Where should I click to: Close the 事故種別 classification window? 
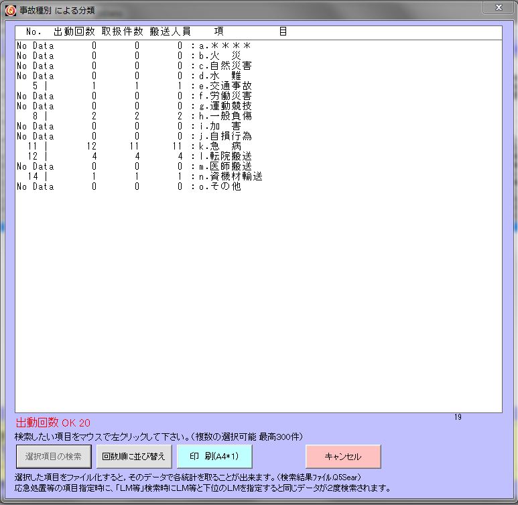pyautogui.click(x=498, y=8)
